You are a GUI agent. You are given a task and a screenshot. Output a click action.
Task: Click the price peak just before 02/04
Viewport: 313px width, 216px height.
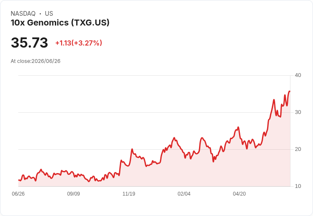174,137
